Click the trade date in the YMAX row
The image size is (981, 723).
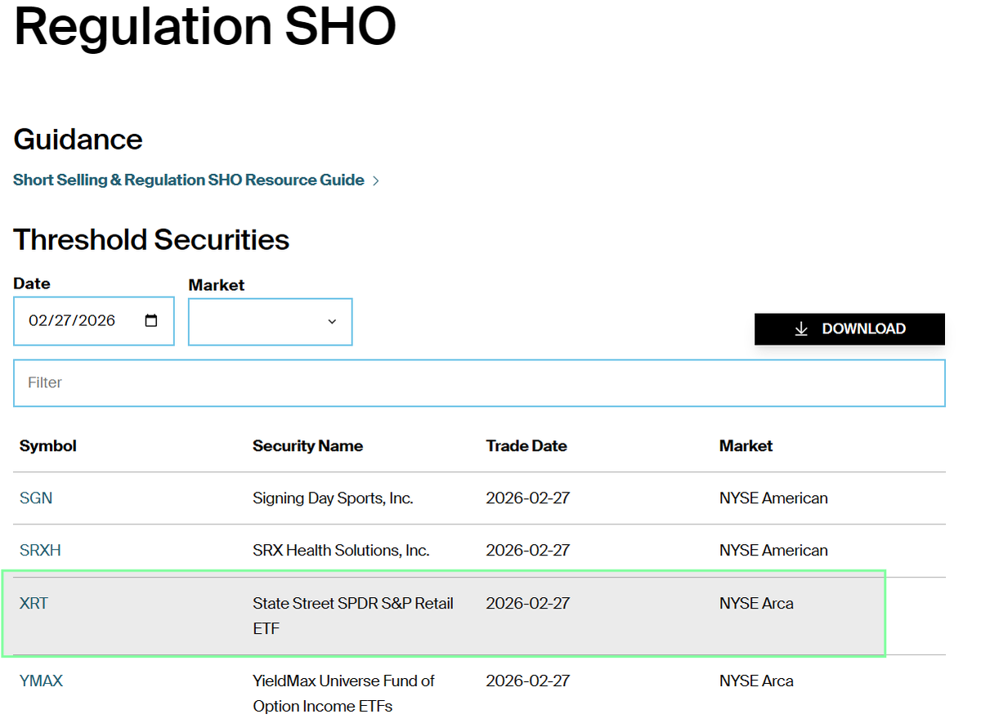pyautogui.click(x=528, y=681)
